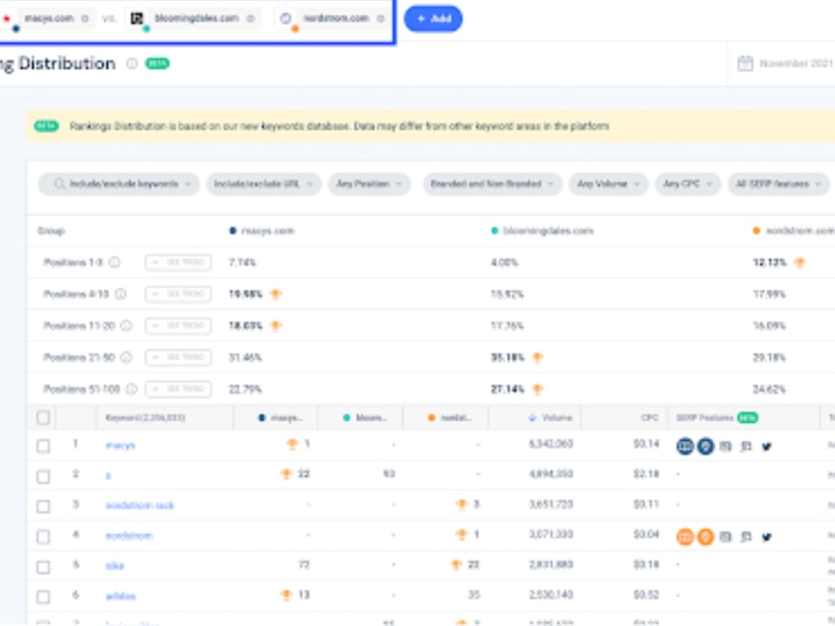Expand See Trend for Positions 4-10
The image size is (835, 626).
point(179,294)
